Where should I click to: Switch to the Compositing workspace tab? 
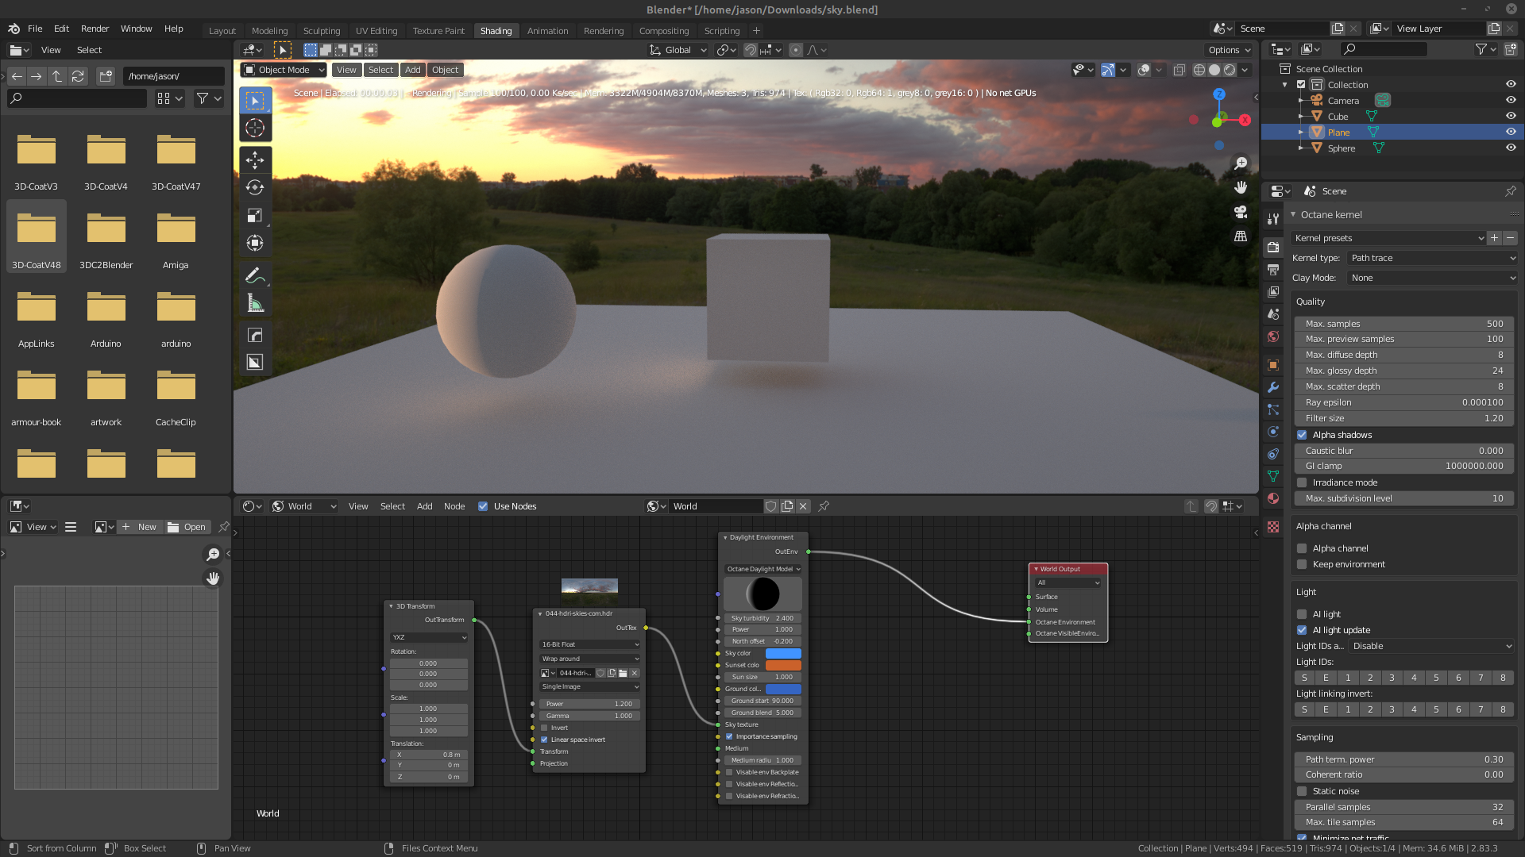pyautogui.click(x=663, y=31)
